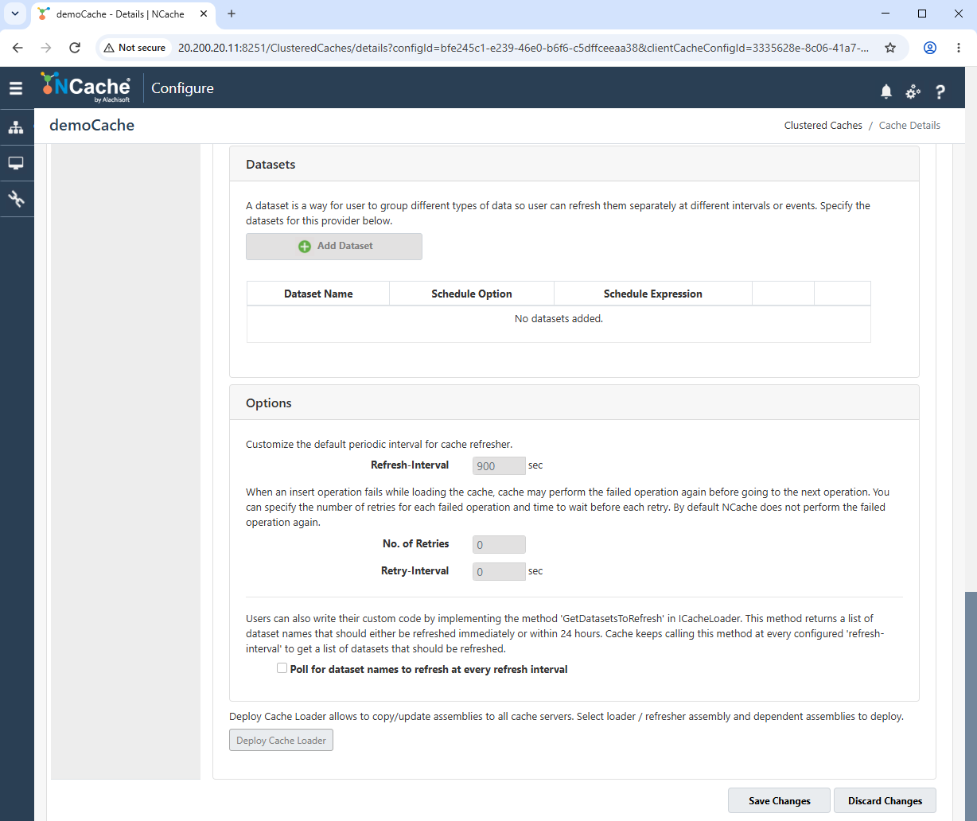Click the No. of Retries field
This screenshot has width=977, height=821.
[x=499, y=545]
